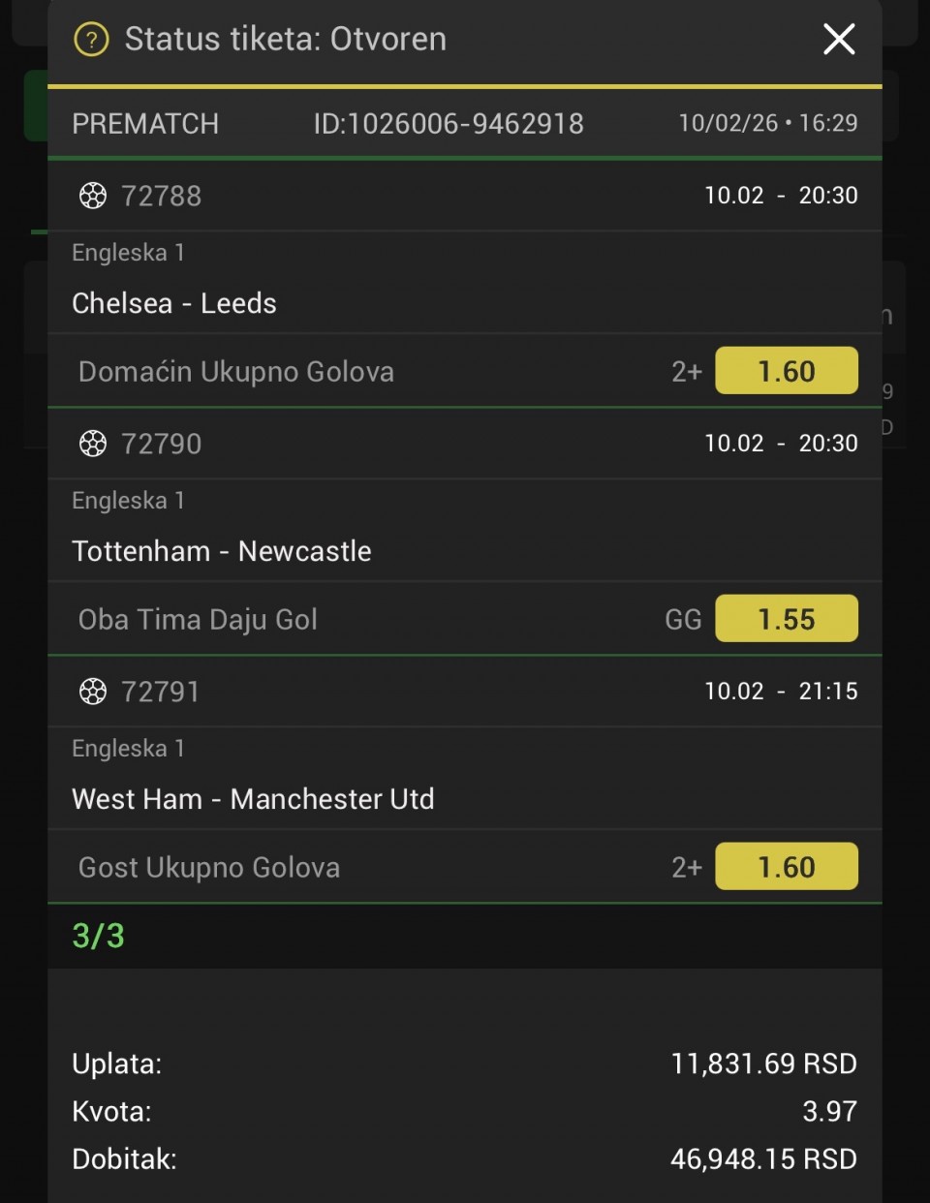The width and height of the screenshot is (930, 1203).
Task: Click soccer ball icon beside code 72790
Action: coord(93,444)
